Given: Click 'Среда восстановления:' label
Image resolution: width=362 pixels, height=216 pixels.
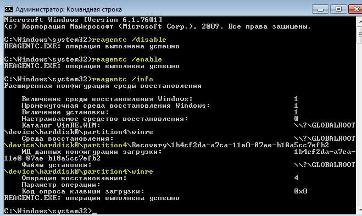Looking at the screenshot, I should click(68, 139).
